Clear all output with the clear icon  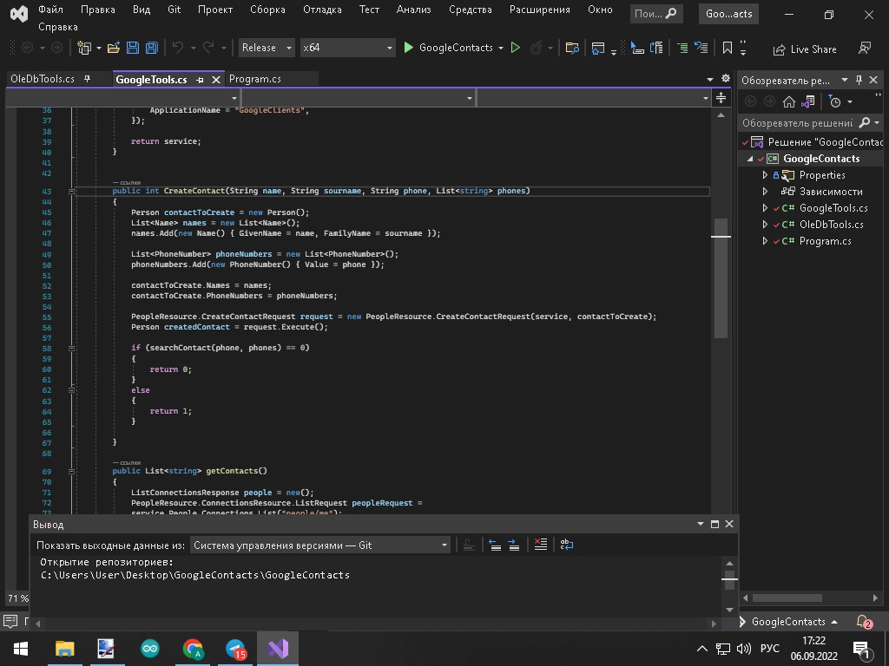[540, 545]
